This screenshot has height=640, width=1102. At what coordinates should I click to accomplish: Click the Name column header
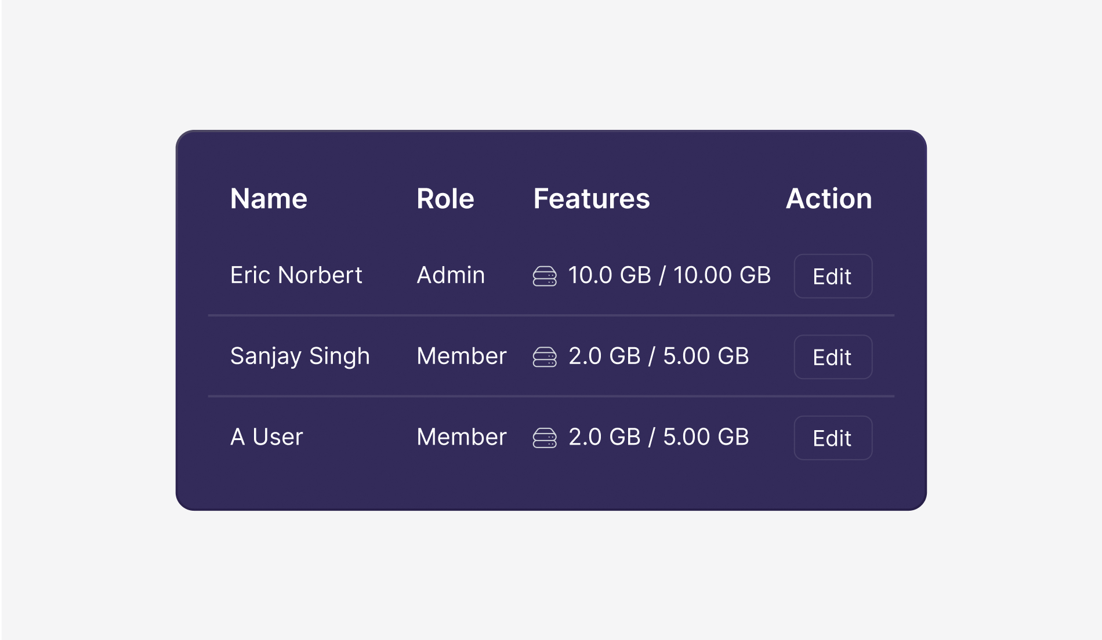coord(269,199)
